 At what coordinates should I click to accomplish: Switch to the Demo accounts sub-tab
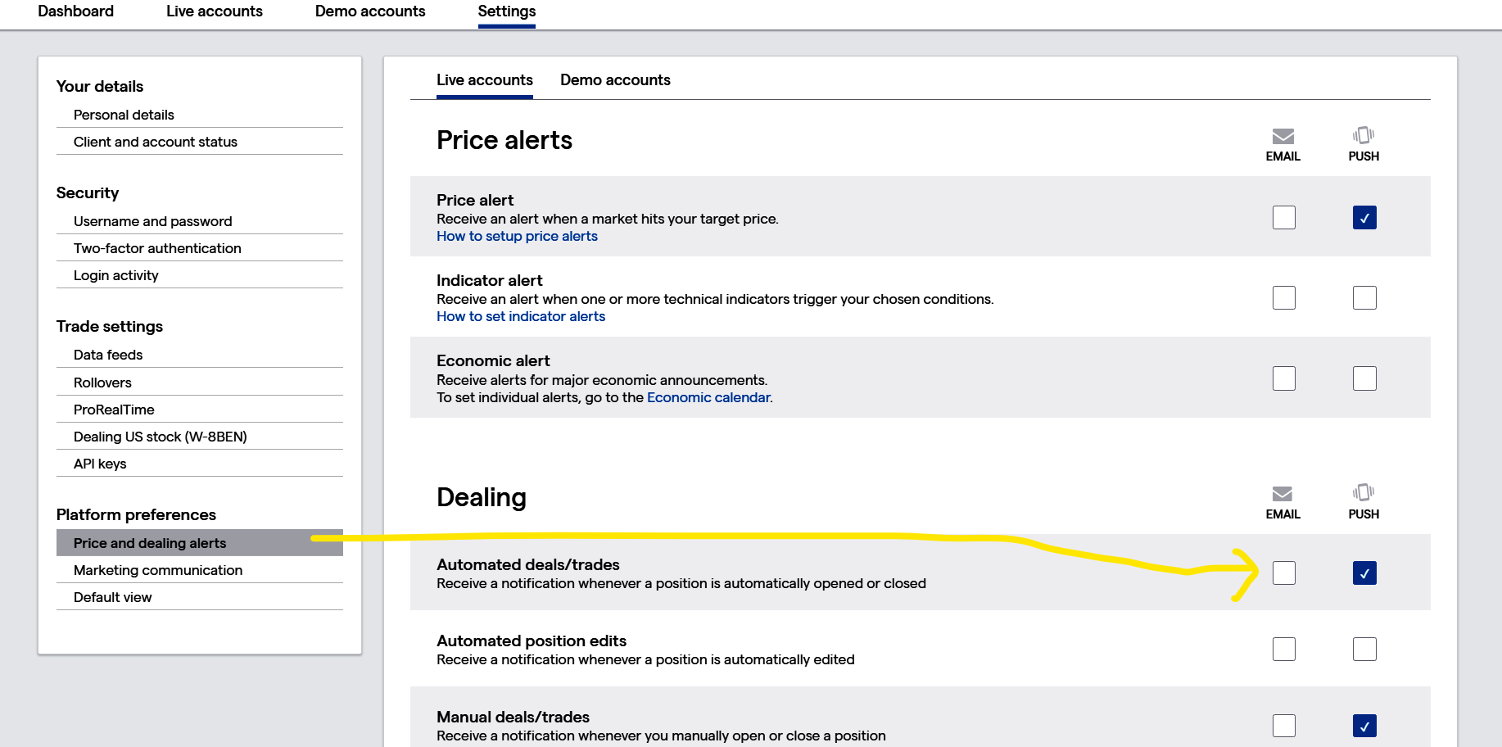point(615,80)
